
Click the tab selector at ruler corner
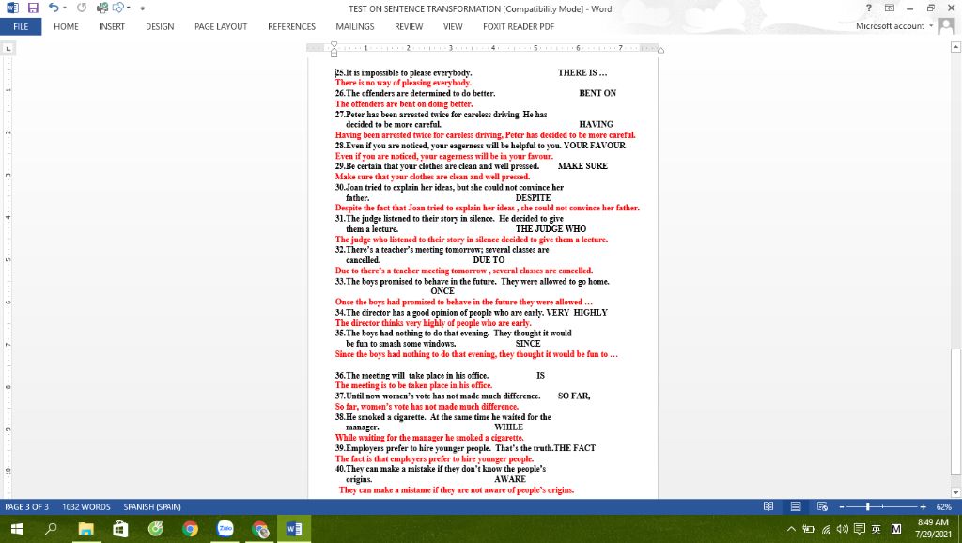coord(8,48)
